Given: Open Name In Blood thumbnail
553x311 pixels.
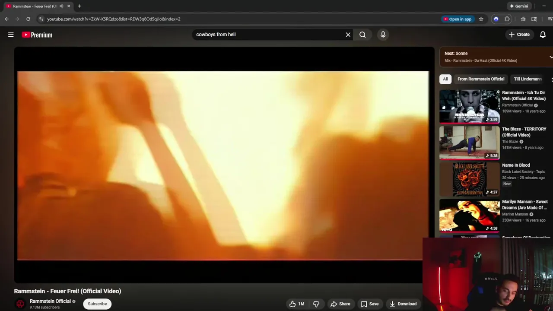Looking at the screenshot, I should 470,179.
